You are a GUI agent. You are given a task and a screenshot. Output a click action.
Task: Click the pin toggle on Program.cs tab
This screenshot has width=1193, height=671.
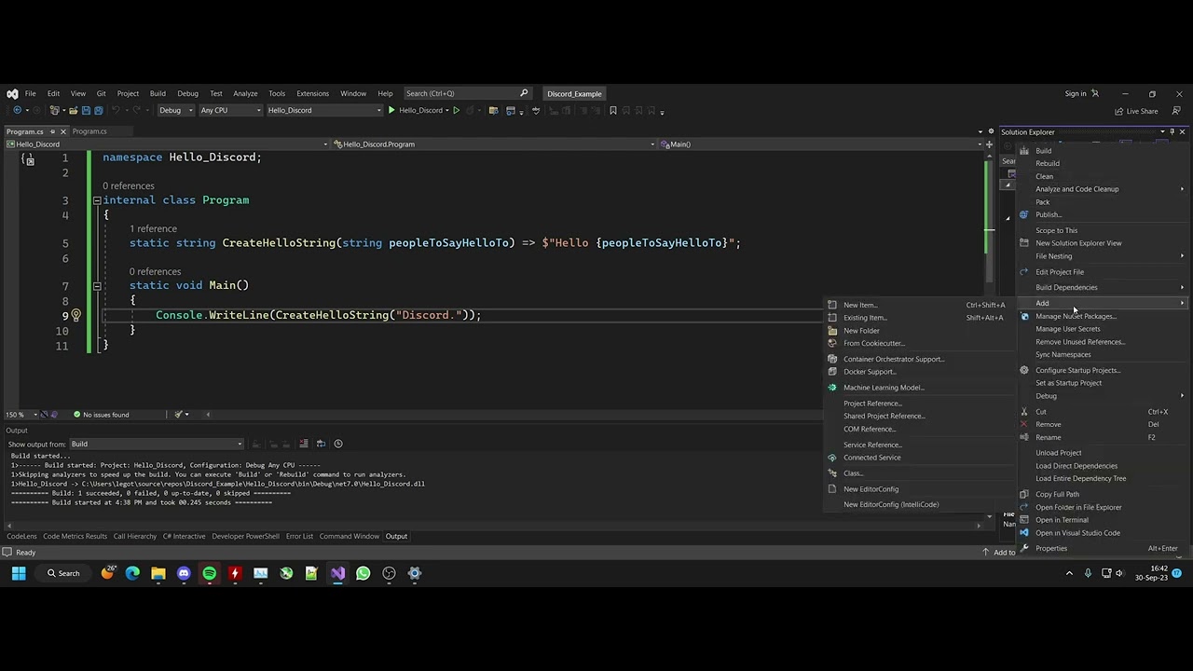click(52, 131)
